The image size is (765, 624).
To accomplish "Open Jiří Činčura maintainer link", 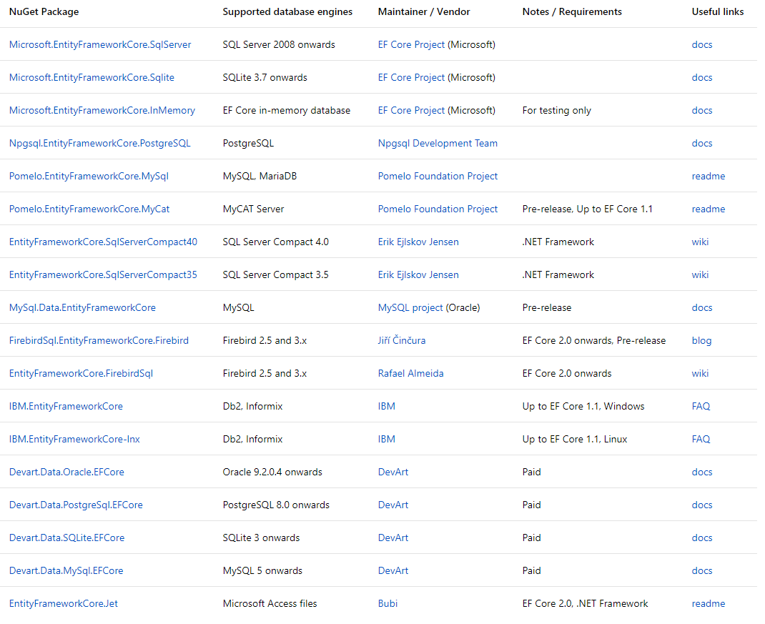I will pos(402,340).
